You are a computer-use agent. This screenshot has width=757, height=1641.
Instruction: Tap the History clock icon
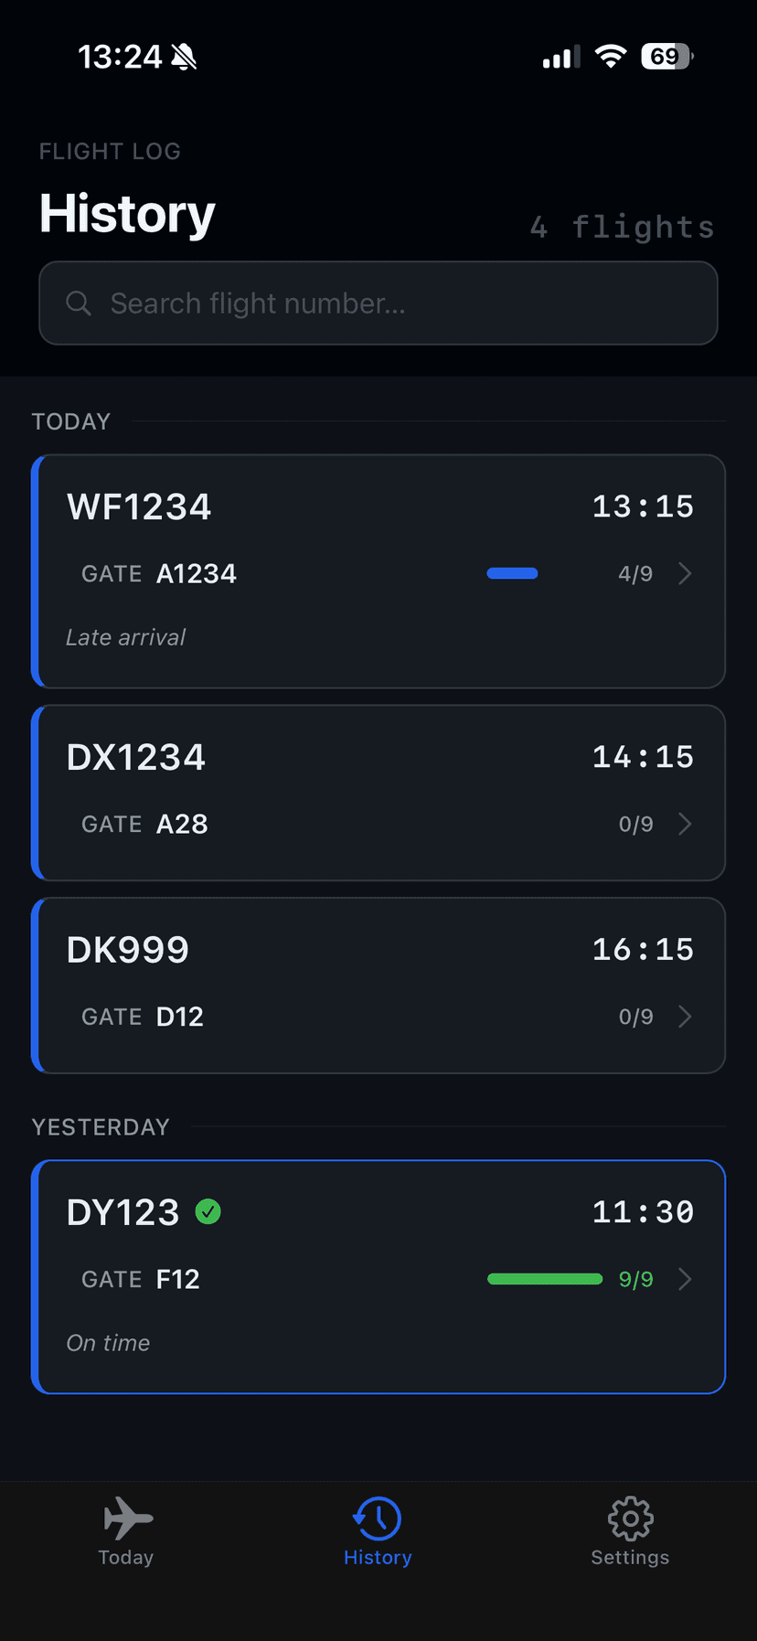(378, 1518)
